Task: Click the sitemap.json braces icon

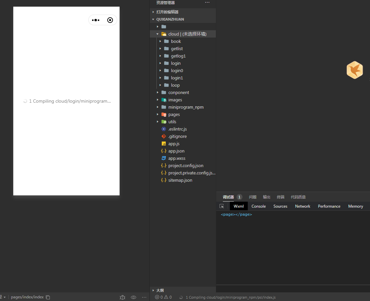Action: (163, 180)
